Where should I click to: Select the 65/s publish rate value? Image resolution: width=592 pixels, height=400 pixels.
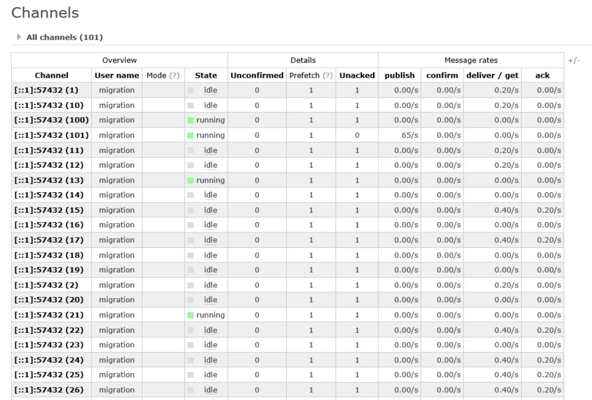coord(410,135)
